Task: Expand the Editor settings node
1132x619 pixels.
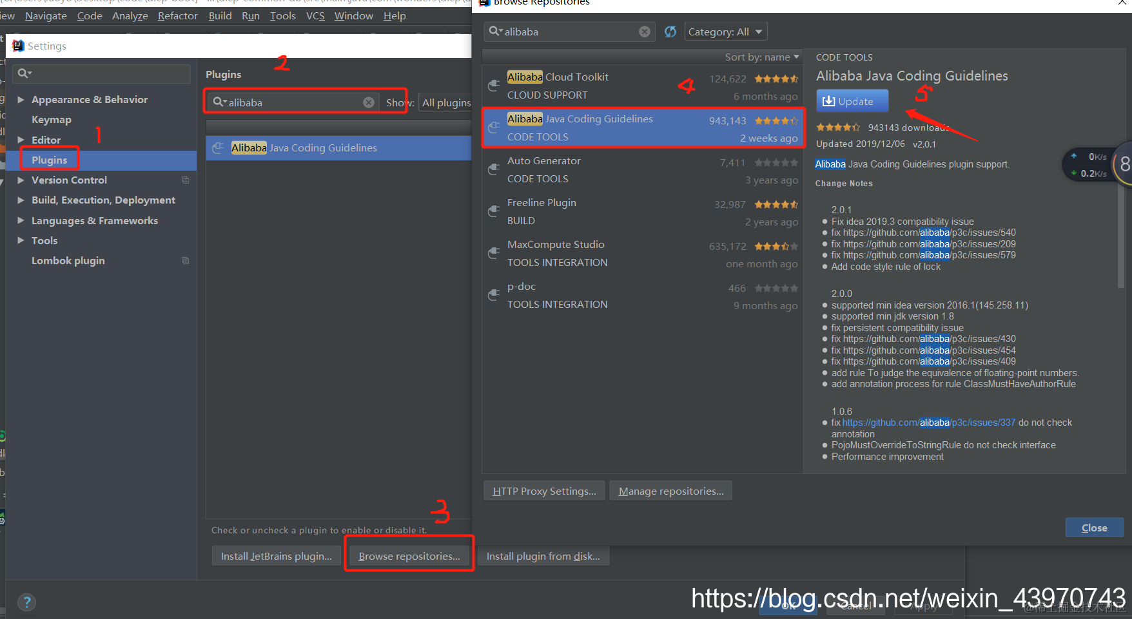Action: pyautogui.click(x=21, y=140)
